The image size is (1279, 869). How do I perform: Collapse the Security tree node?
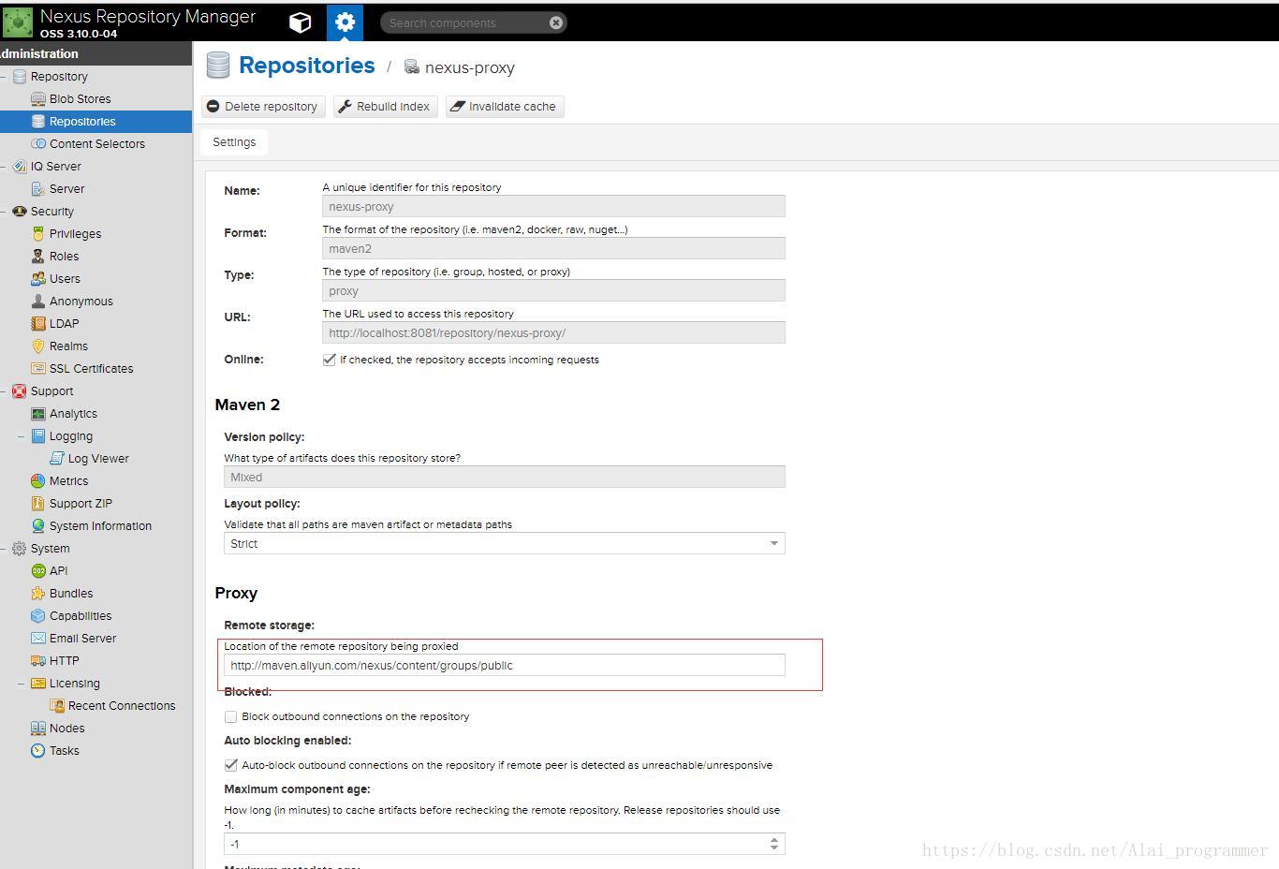point(3,211)
